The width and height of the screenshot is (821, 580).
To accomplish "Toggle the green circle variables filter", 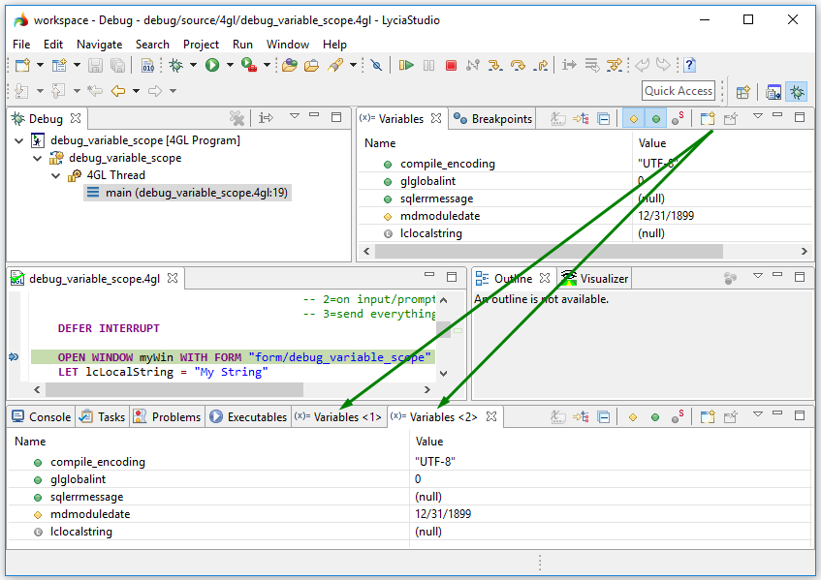I will [x=656, y=118].
